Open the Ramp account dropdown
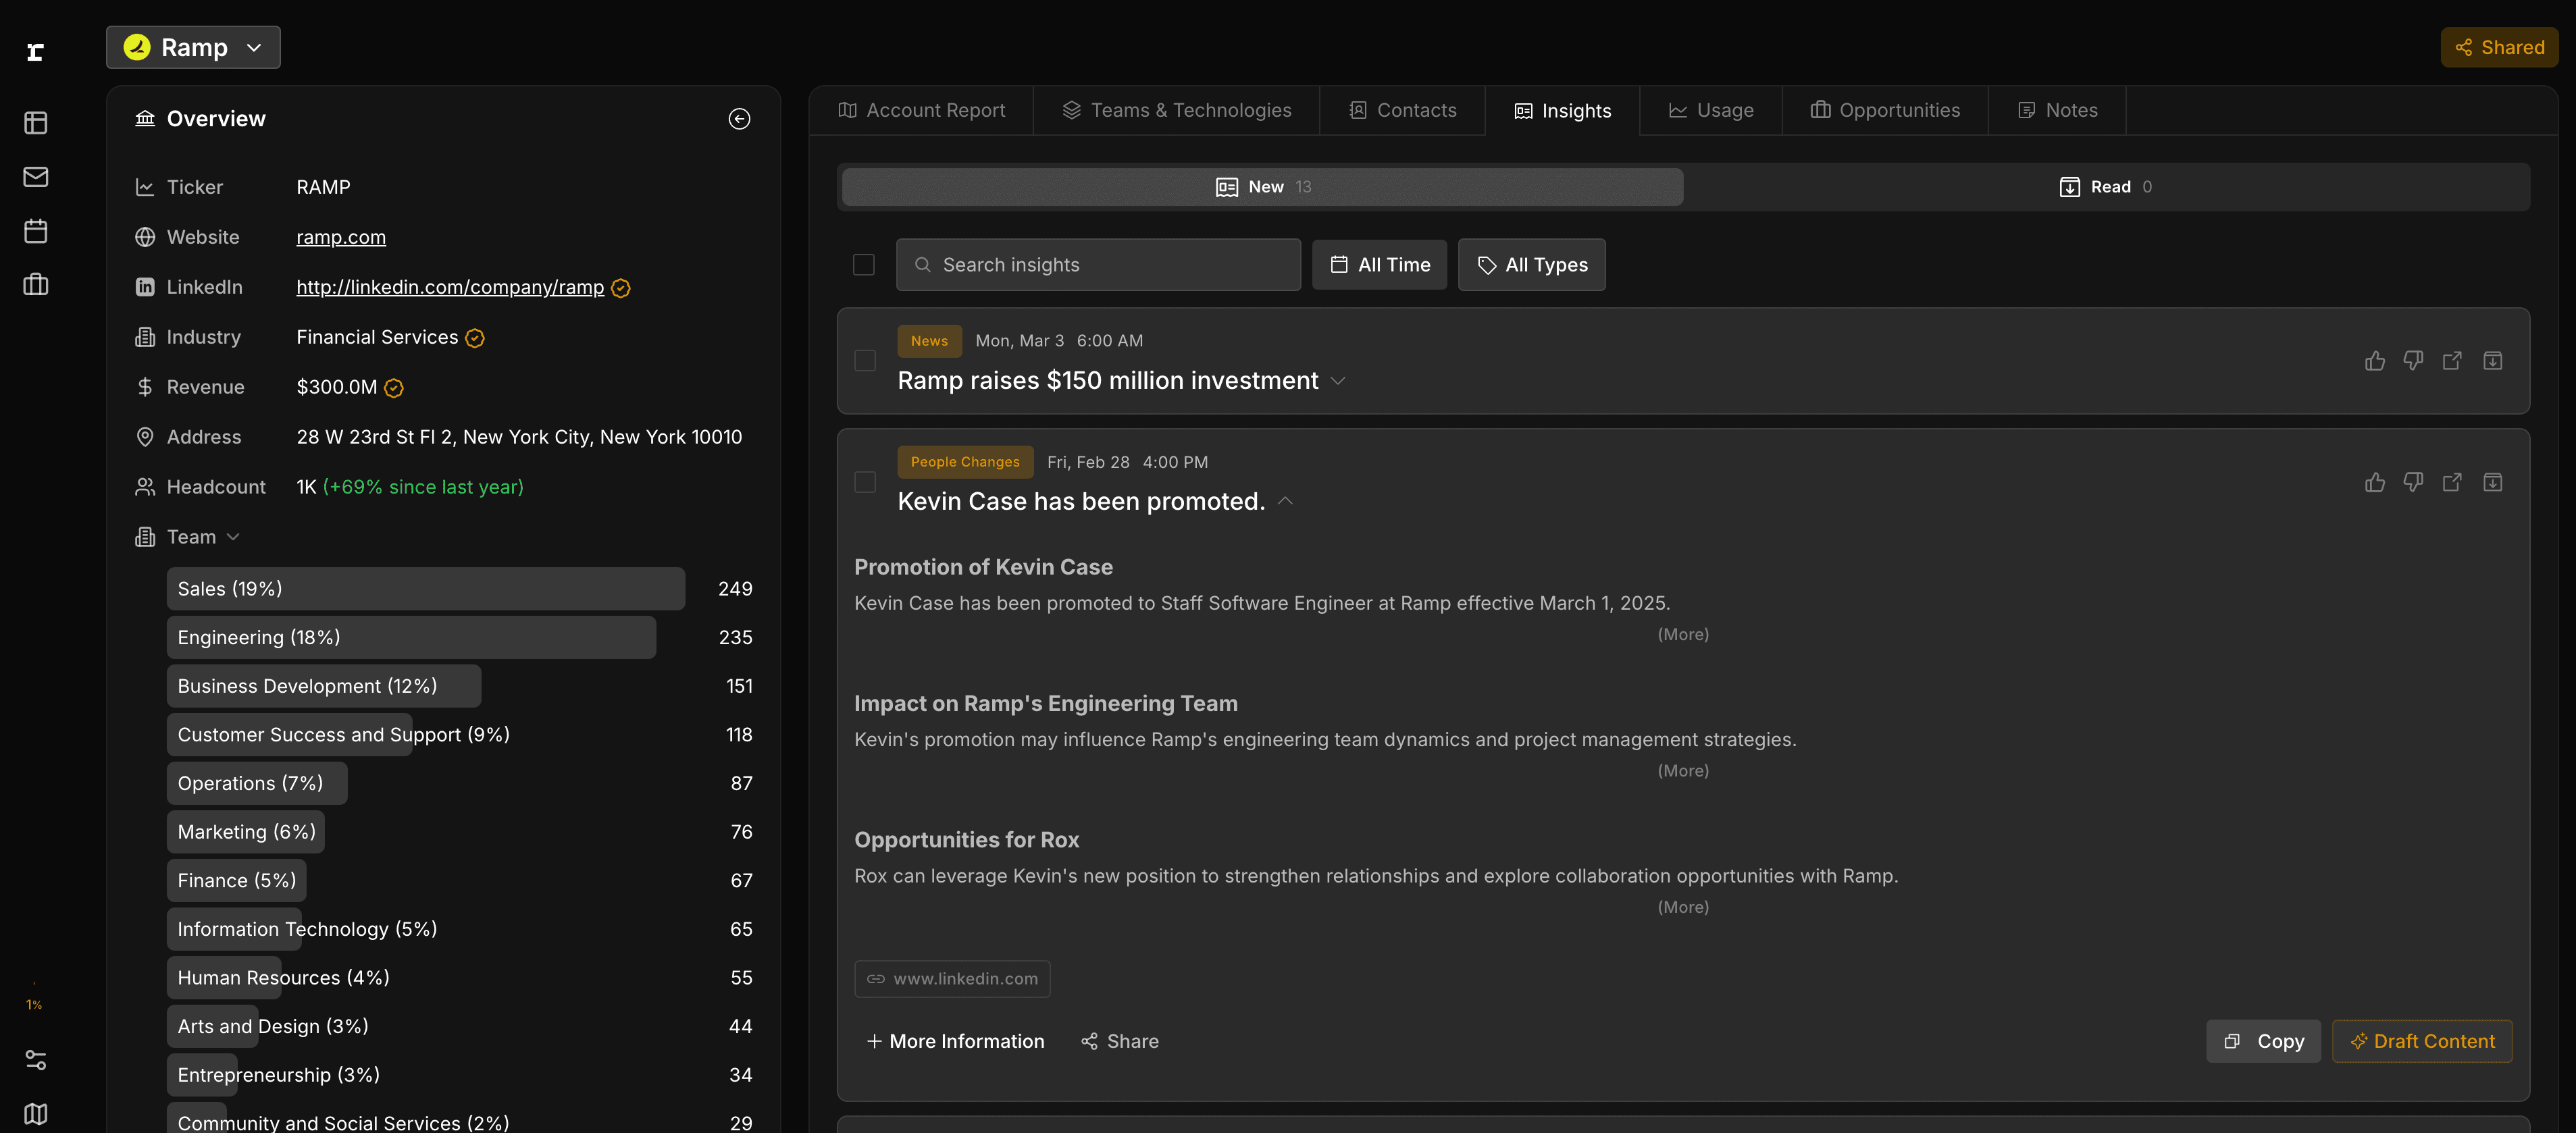Screen dimensions: 2576x1133 tap(193, 48)
